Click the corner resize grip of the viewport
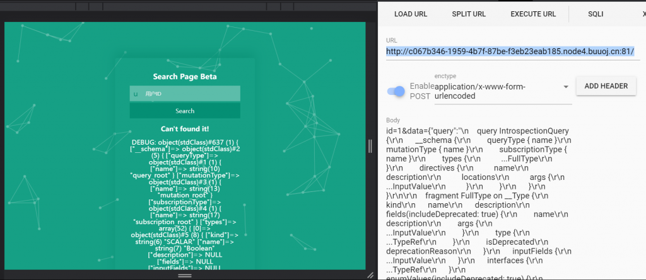Image resolution: width=646 pixels, height=280 pixels. 370,275
